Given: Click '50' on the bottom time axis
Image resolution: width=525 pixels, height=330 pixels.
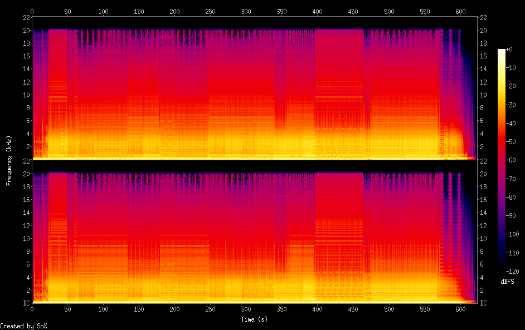Looking at the screenshot, I should (x=67, y=309).
